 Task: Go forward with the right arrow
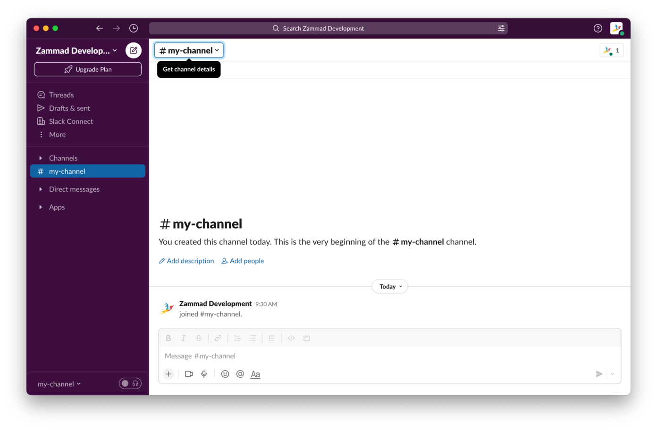tap(116, 28)
